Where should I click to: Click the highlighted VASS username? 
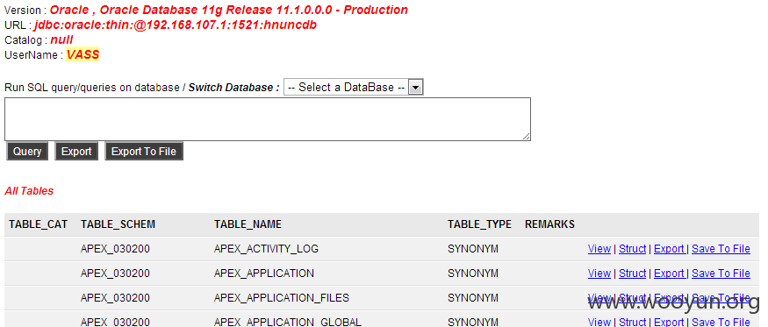coord(83,55)
